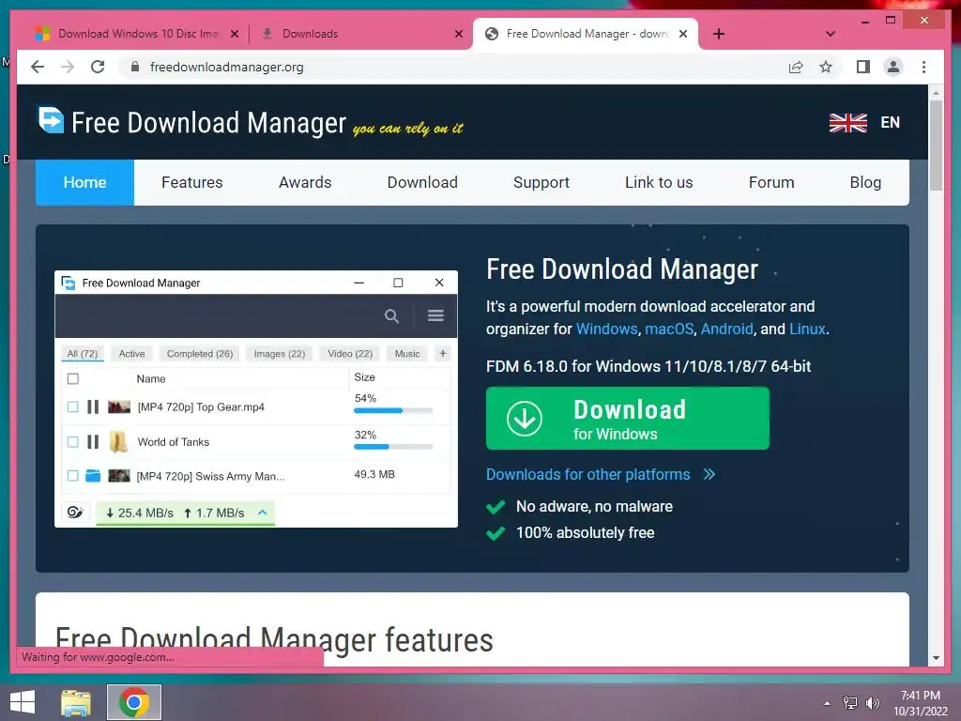Image resolution: width=961 pixels, height=721 pixels.
Task: Open the Blog page
Action: 865,182
